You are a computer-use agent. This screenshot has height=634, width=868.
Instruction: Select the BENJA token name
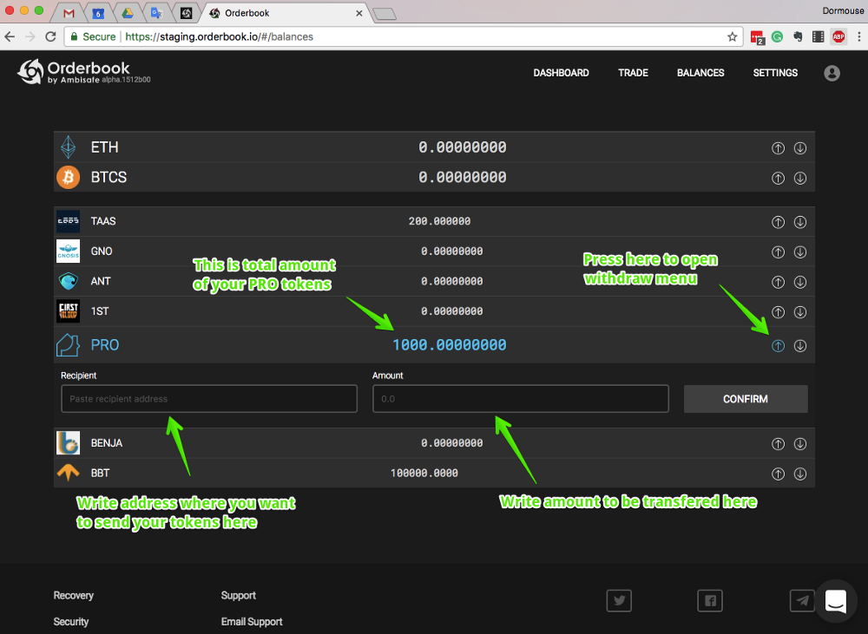pos(107,443)
